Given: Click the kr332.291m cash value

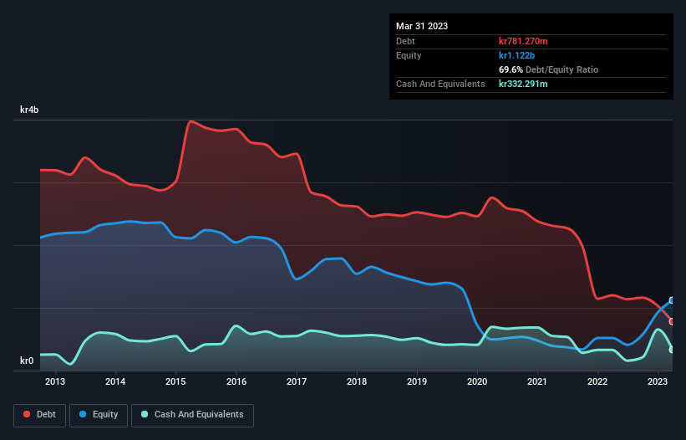Looking at the screenshot, I should pos(523,84).
